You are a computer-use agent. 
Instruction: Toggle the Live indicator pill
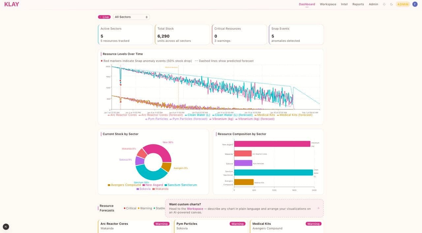pos(104,17)
